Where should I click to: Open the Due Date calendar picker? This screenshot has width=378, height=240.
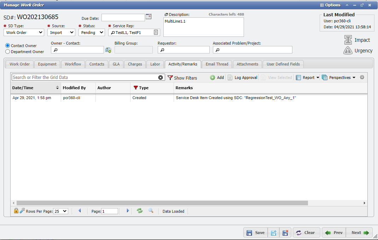click(x=149, y=17)
